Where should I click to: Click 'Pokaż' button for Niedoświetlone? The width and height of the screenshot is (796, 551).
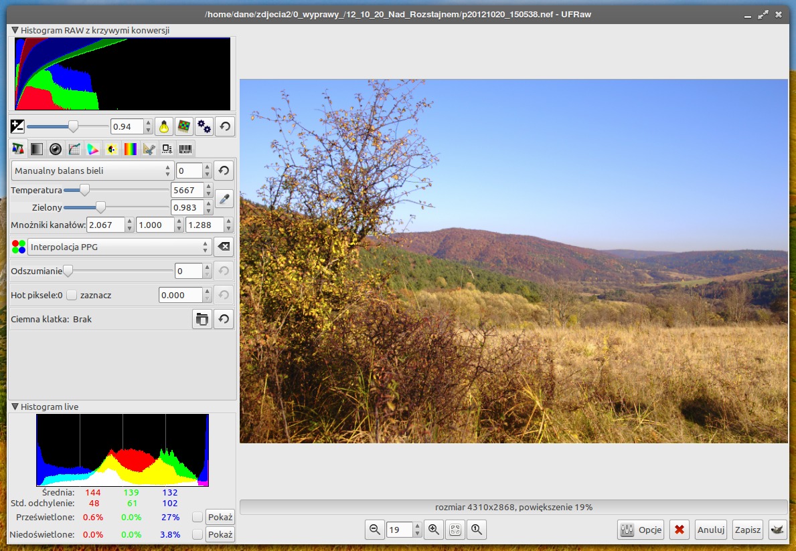(x=220, y=534)
